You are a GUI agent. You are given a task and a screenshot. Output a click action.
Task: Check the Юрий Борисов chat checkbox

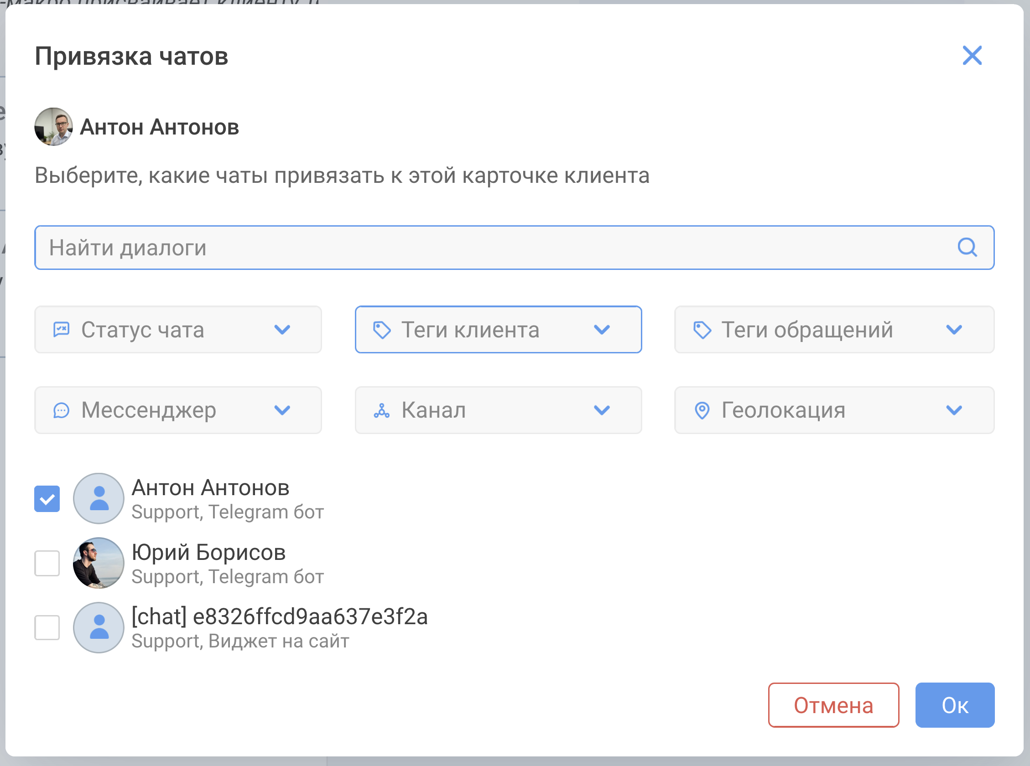47,564
